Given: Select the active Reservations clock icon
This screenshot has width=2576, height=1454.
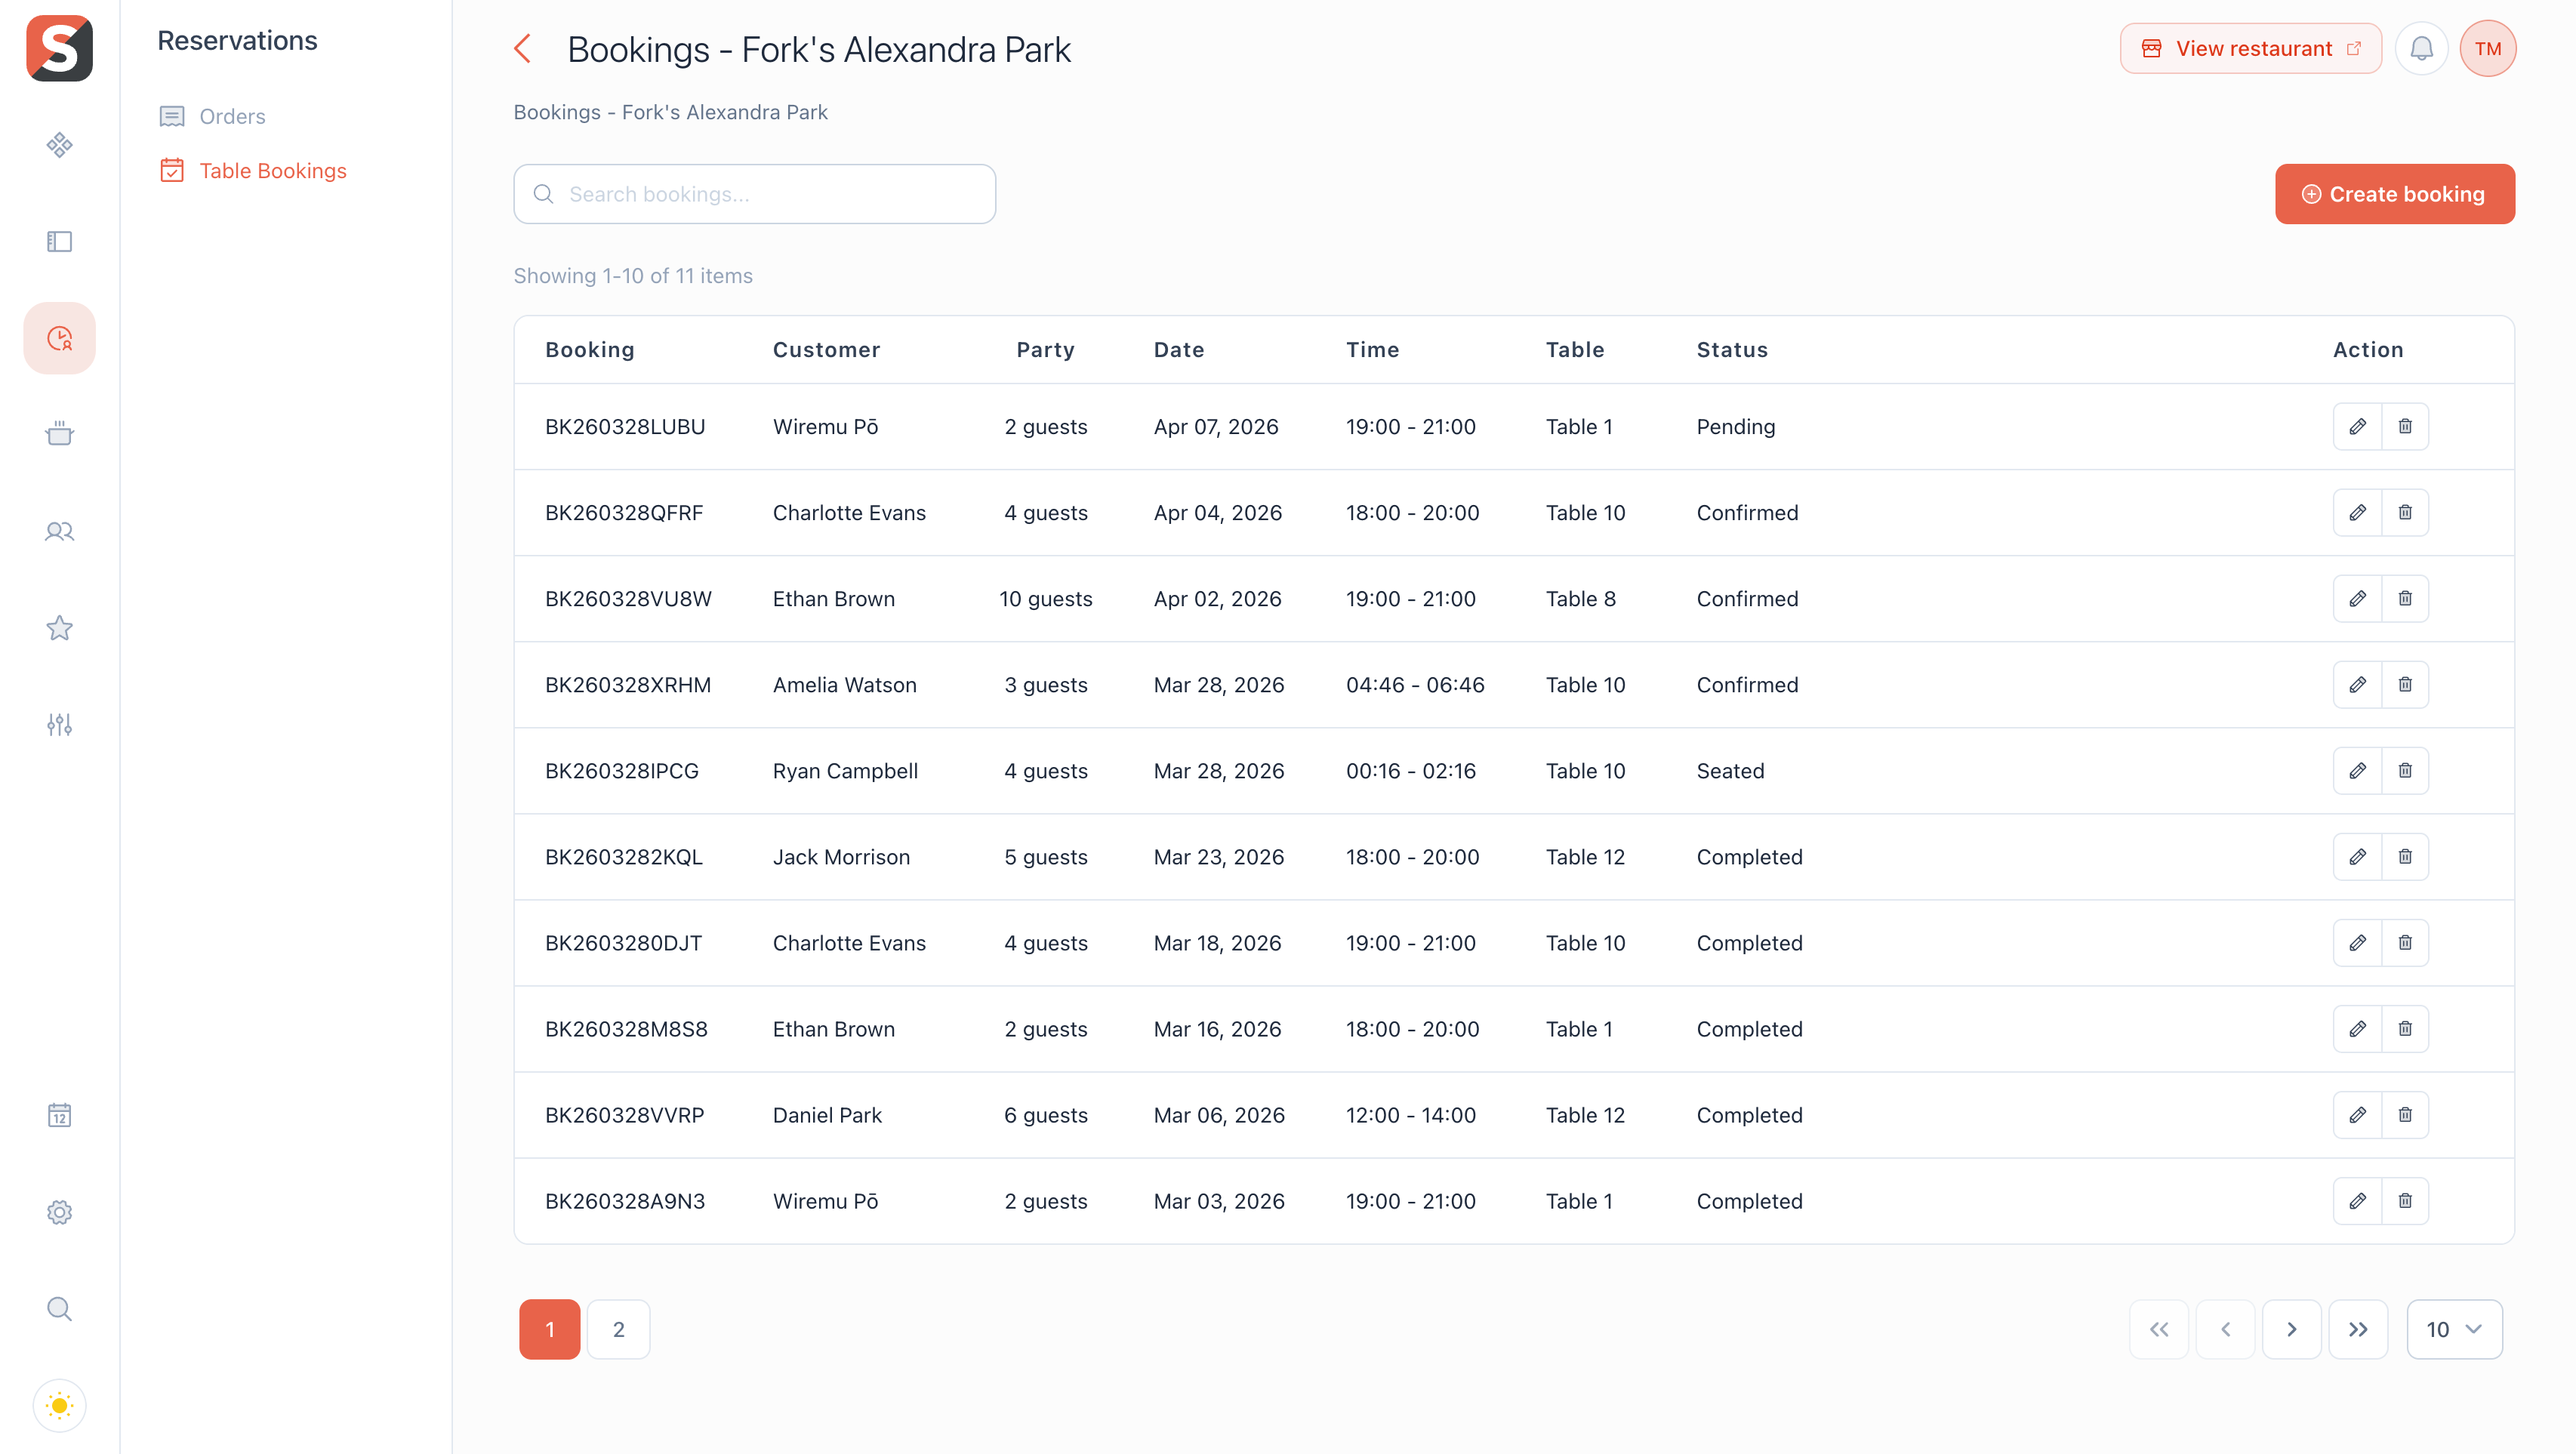Looking at the screenshot, I should tap(59, 338).
